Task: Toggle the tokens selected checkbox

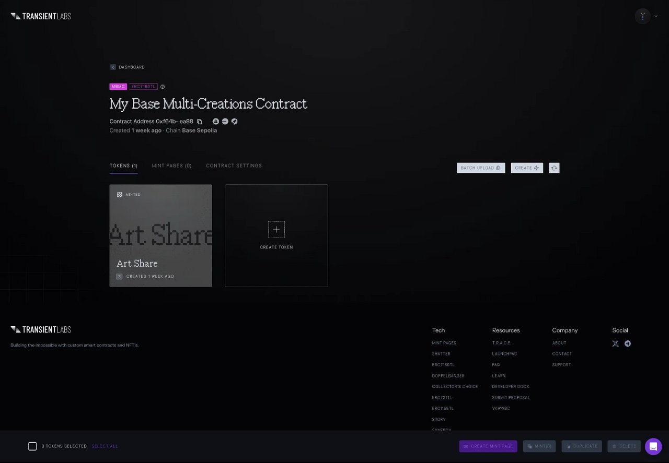Action: tap(32, 446)
